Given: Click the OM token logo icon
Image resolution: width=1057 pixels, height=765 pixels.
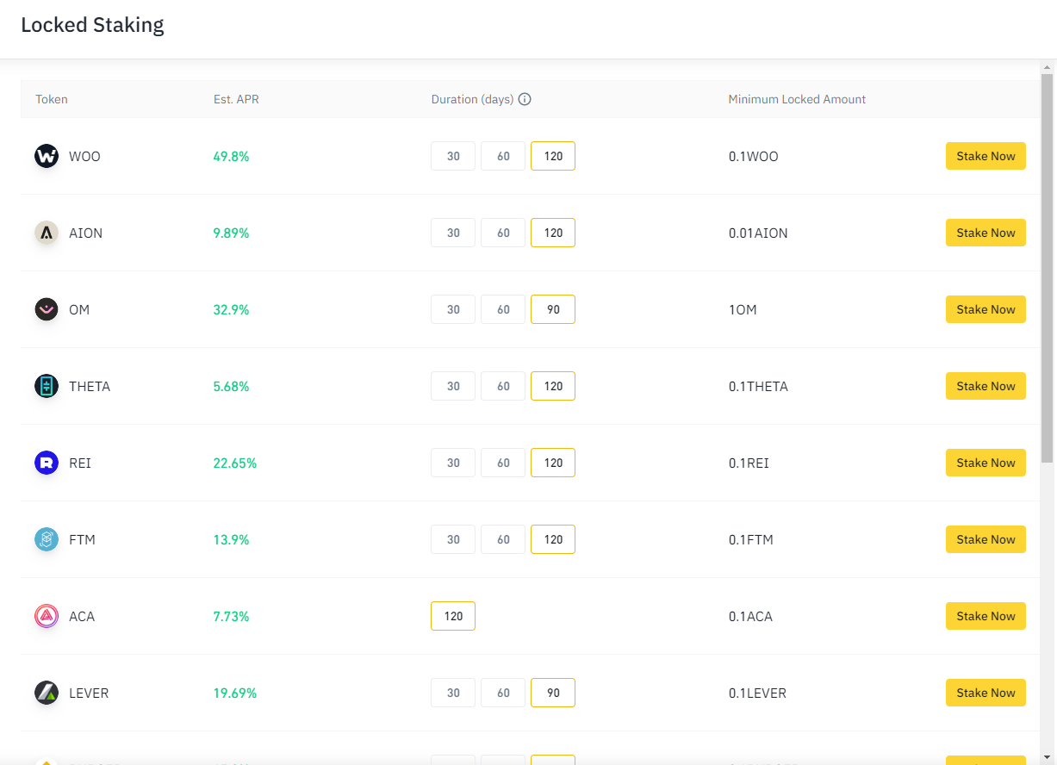Looking at the screenshot, I should pyautogui.click(x=47, y=309).
